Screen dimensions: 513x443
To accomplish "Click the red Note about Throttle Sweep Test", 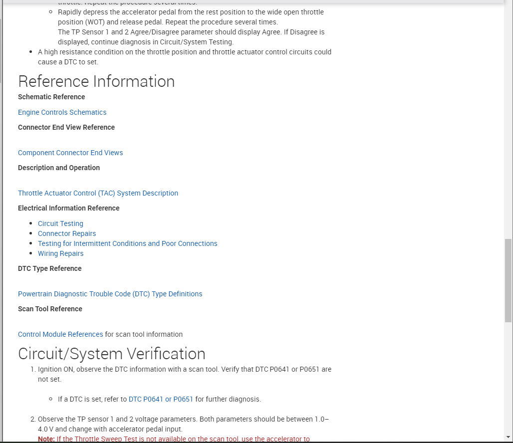I will (x=174, y=439).
